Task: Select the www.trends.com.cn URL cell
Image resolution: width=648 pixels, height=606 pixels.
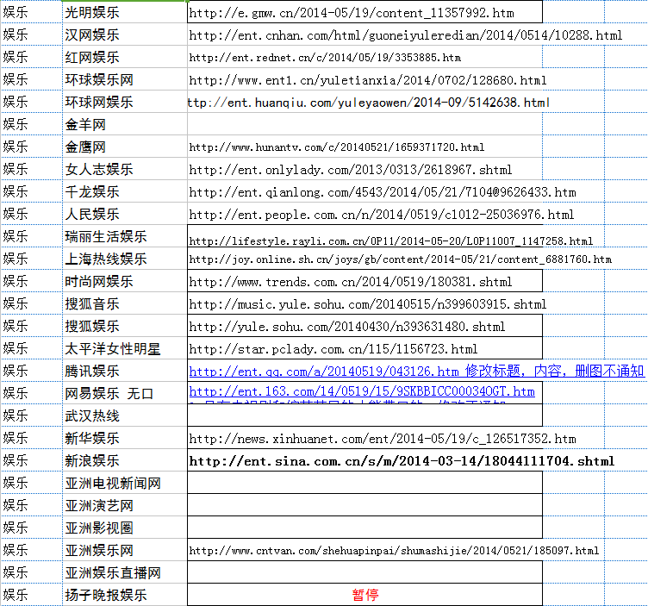Action: click(364, 281)
